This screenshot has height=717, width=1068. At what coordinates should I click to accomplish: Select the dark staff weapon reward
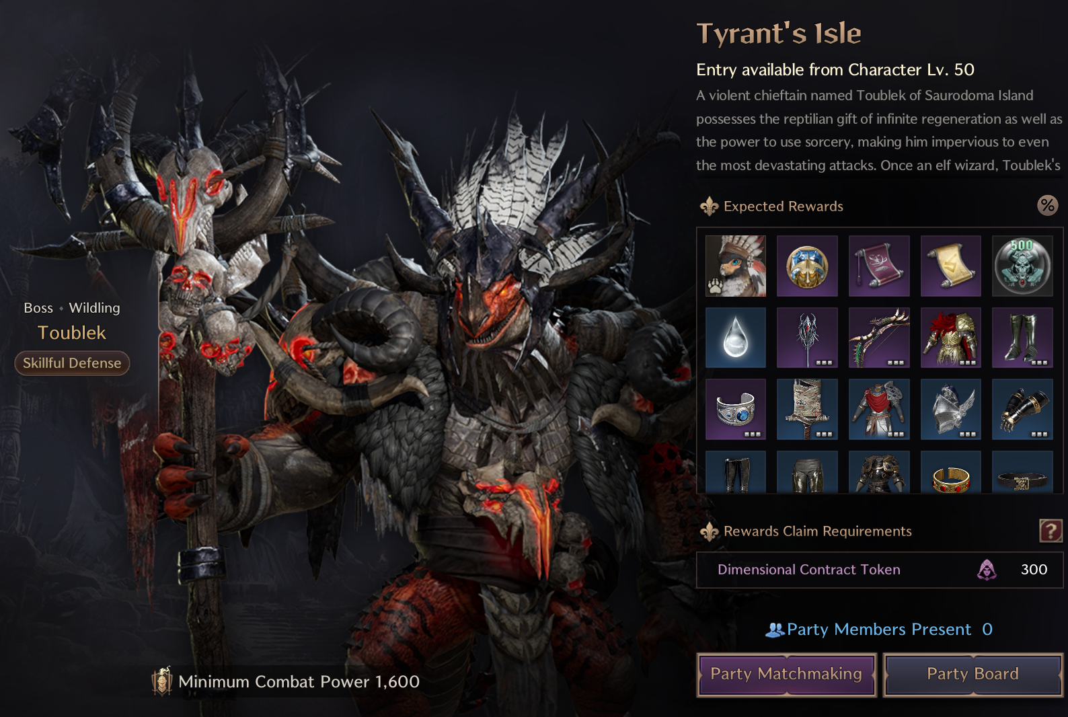[807, 338]
